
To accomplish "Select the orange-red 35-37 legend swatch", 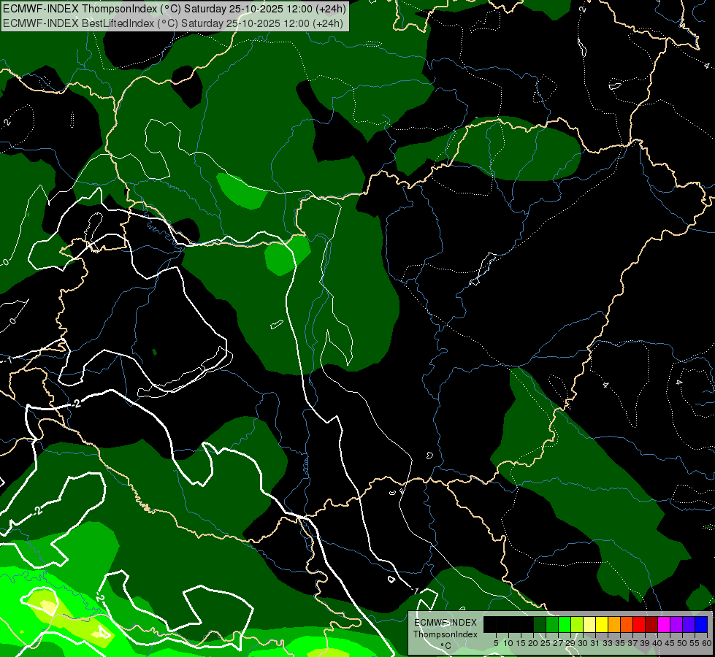I will (627, 624).
